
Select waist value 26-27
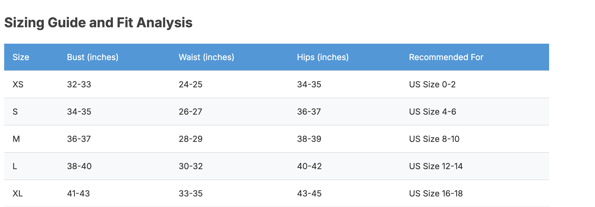click(x=190, y=112)
